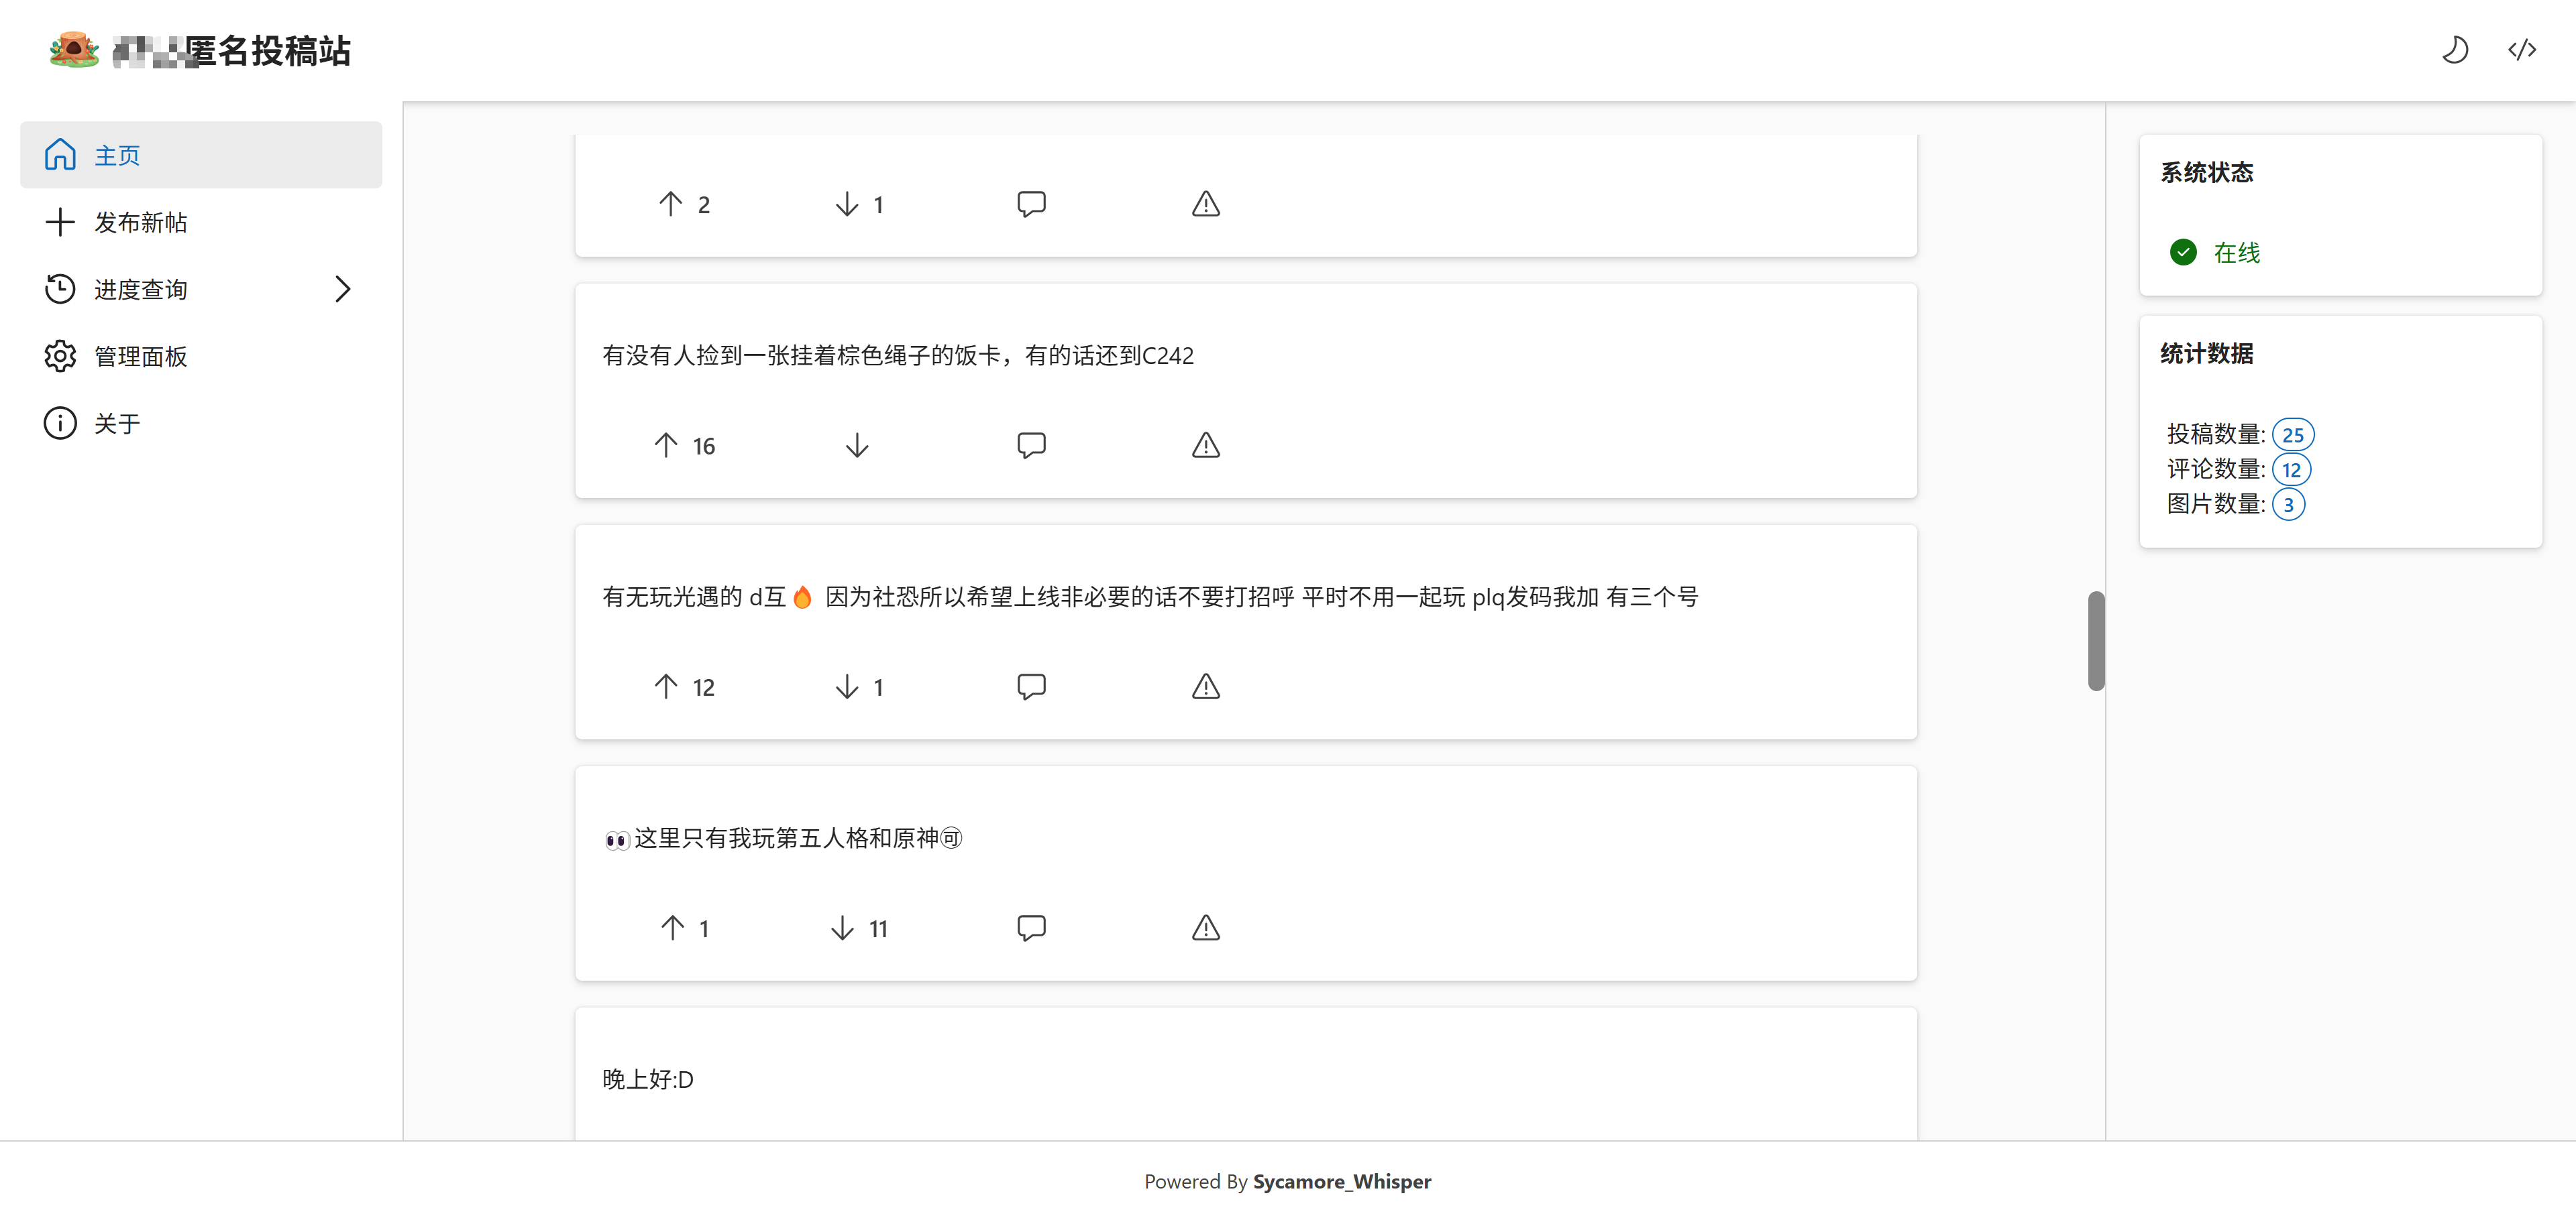Viewport: 2576px width, 1216px height.
Task: Click the 投稿数量 count badge 25
Action: (2292, 434)
